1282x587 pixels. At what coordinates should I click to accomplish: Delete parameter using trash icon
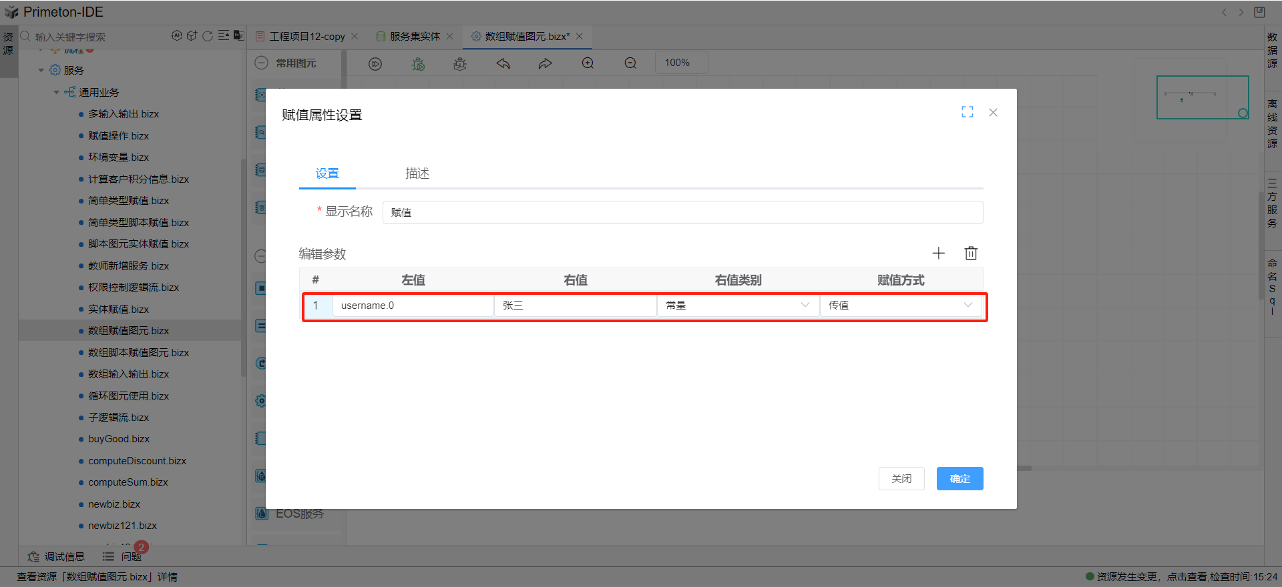(971, 253)
